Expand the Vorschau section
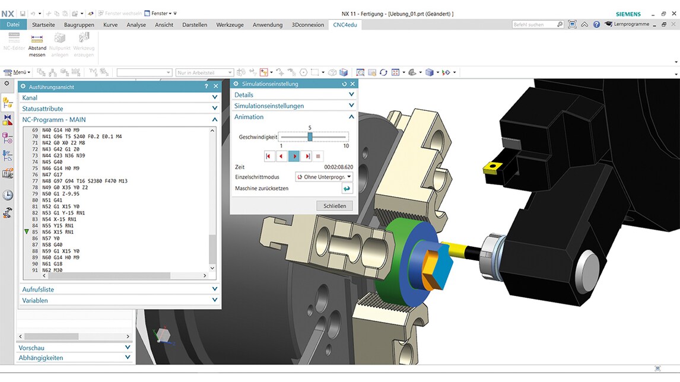The height and width of the screenshot is (382, 680). point(74,348)
